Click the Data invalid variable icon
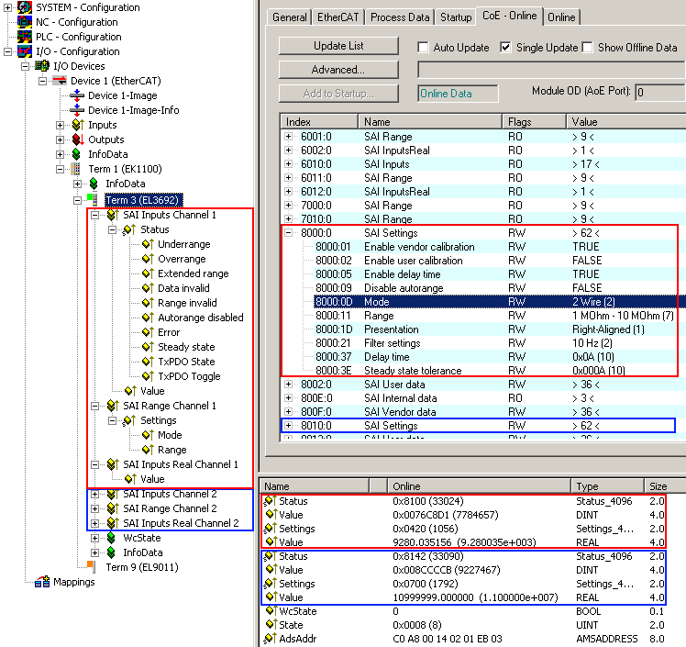The width and height of the screenshot is (686, 647). 148,288
